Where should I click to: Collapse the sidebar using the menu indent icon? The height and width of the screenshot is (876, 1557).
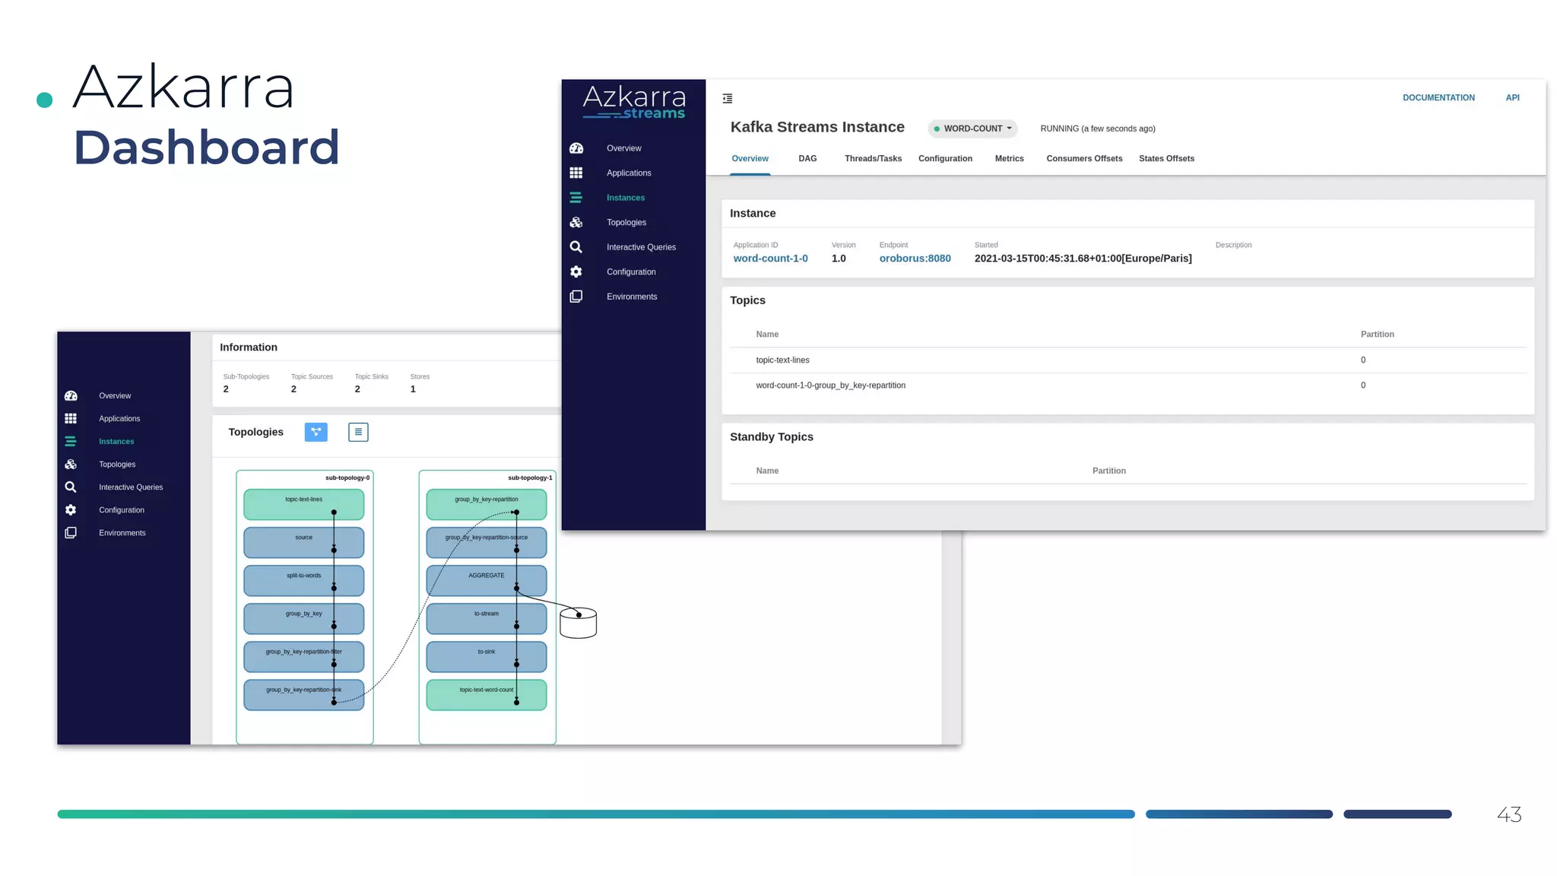pos(728,98)
